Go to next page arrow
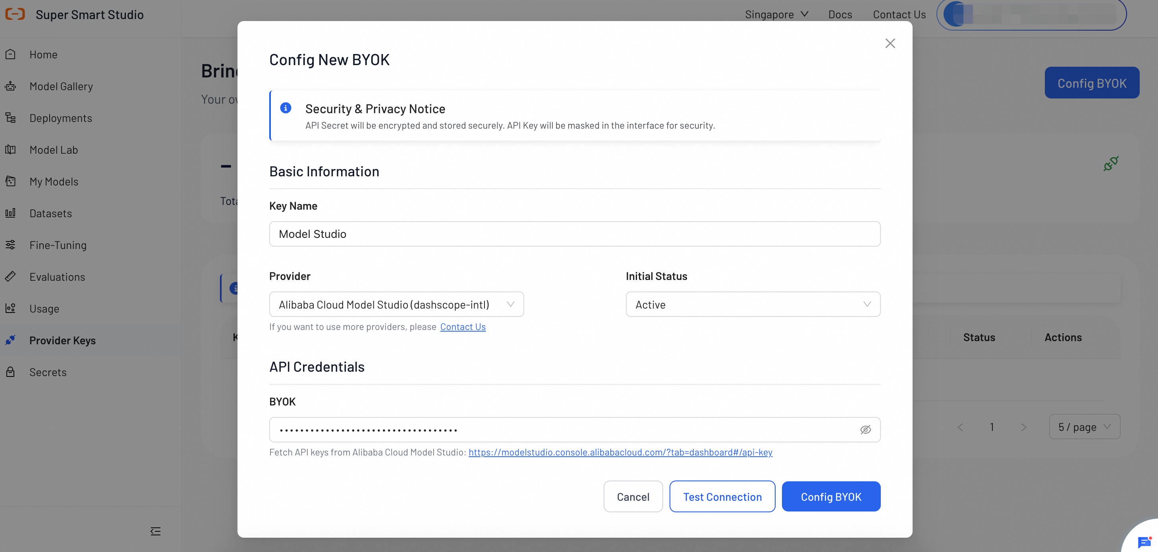 point(1024,427)
